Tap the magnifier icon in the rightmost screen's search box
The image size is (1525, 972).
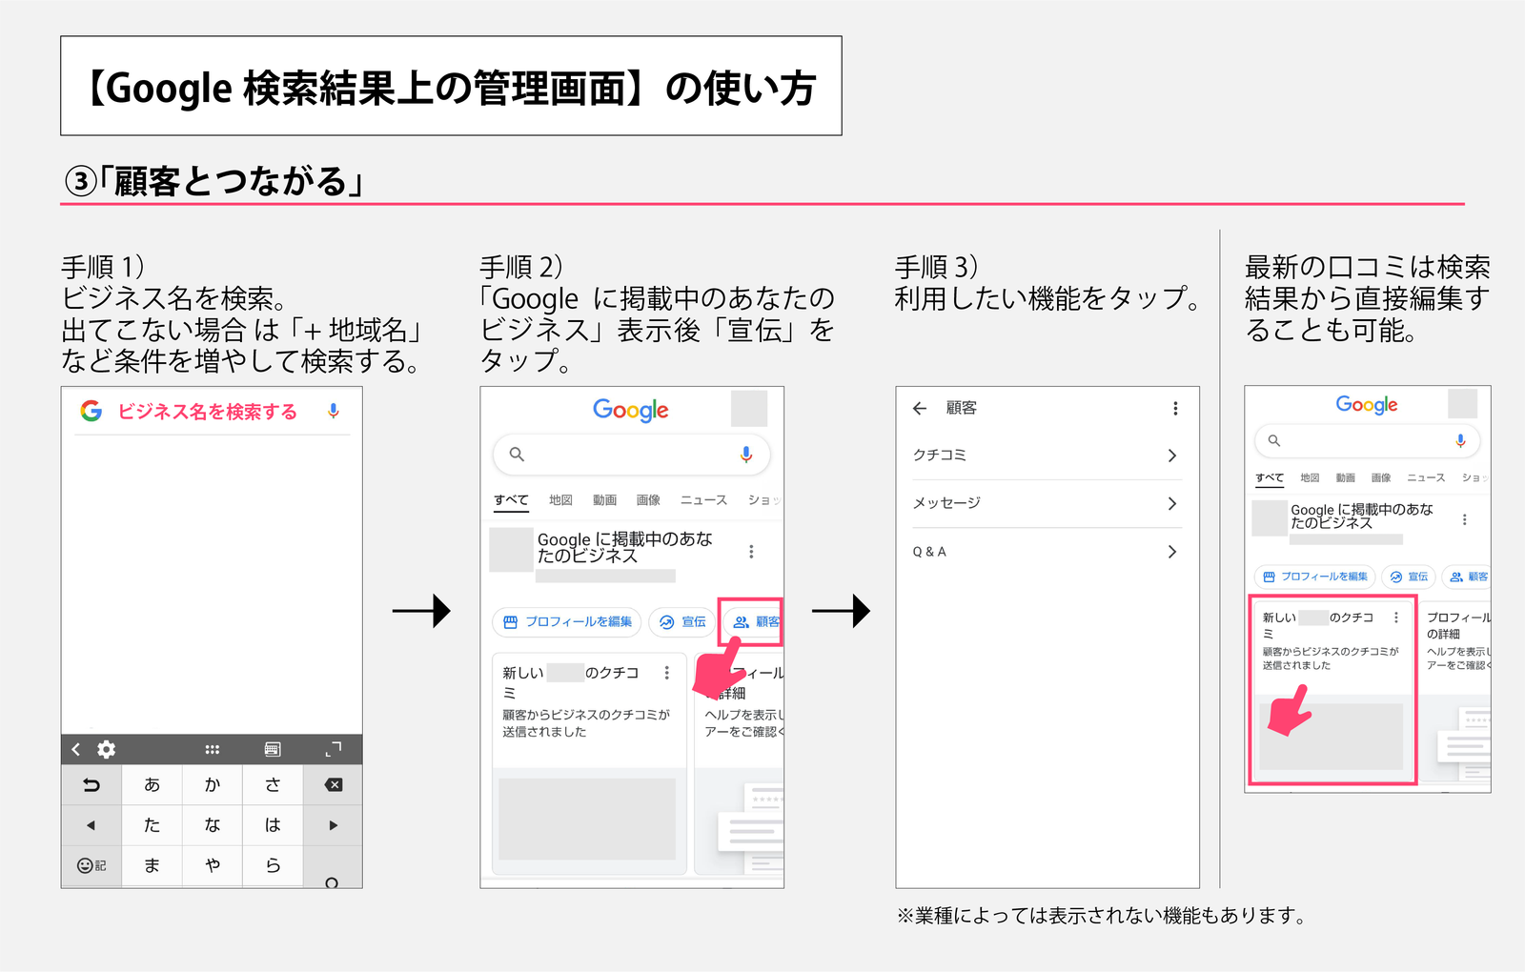tap(1274, 440)
